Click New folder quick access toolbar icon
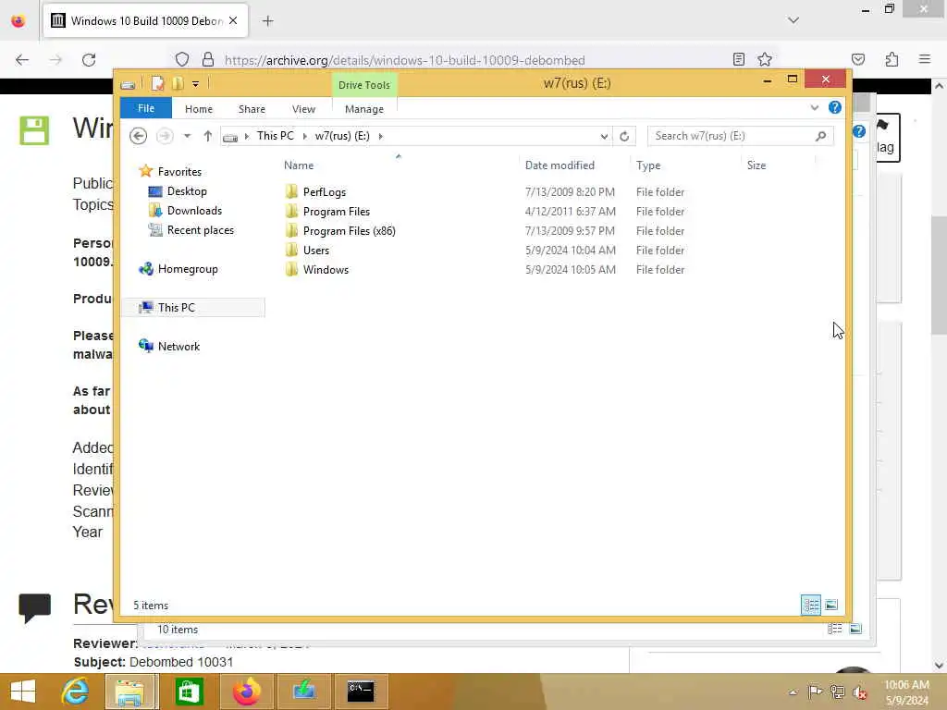947x710 pixels. tap(178, 83)
